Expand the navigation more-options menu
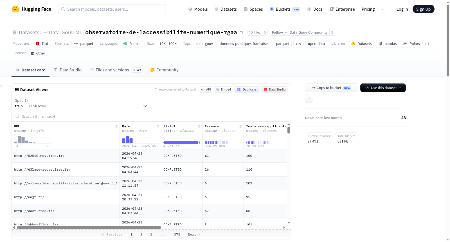 tap(384, 9)
